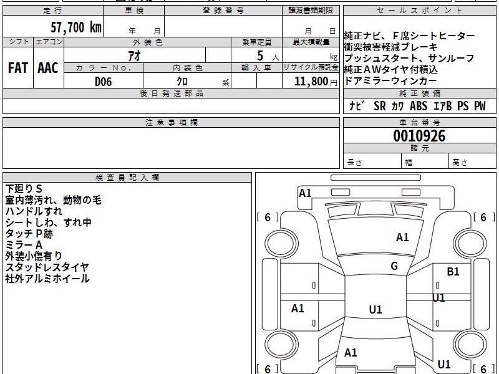Viewport: 499px width, 374px height.
Task: Select the 走行 column header
Action: tap(53, 11)
